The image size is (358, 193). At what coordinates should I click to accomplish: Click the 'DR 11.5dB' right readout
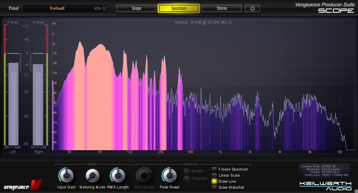39,148
